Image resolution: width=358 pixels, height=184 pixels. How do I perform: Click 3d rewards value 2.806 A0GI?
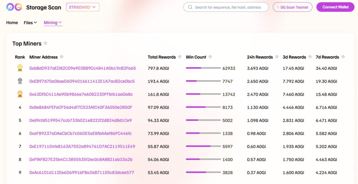[x=293, y=134]
